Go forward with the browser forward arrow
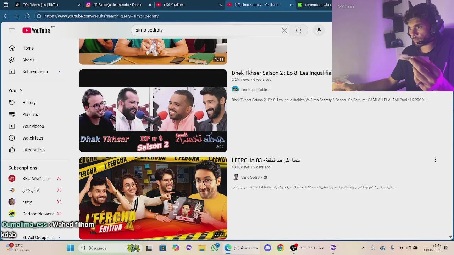 [x=17, y=16]
